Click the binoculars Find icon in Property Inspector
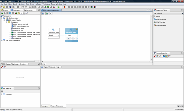The image size is (184, 111). point(164,56)
